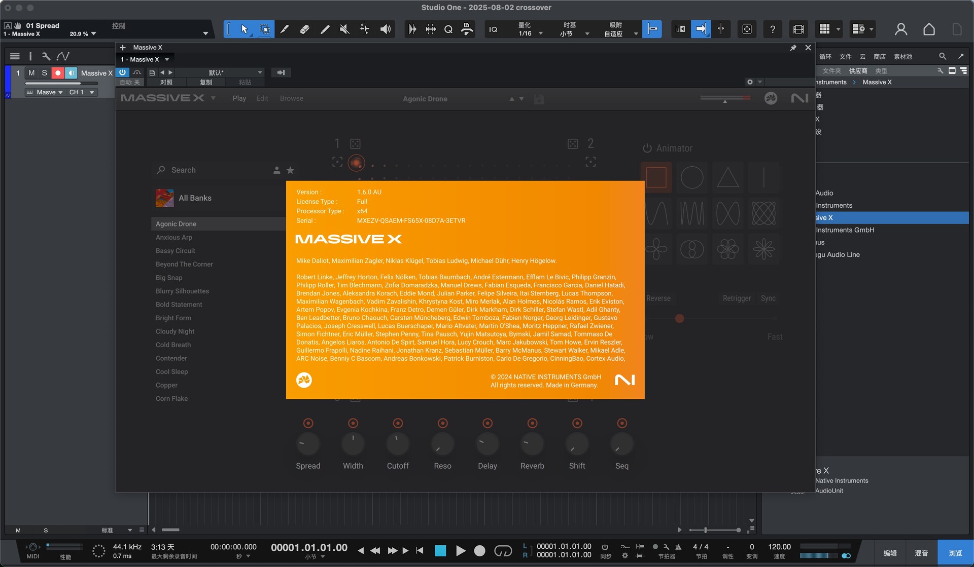Filter presets by favorites star
974x567 pixels.
pyautogui.click(x=290, y=170)
